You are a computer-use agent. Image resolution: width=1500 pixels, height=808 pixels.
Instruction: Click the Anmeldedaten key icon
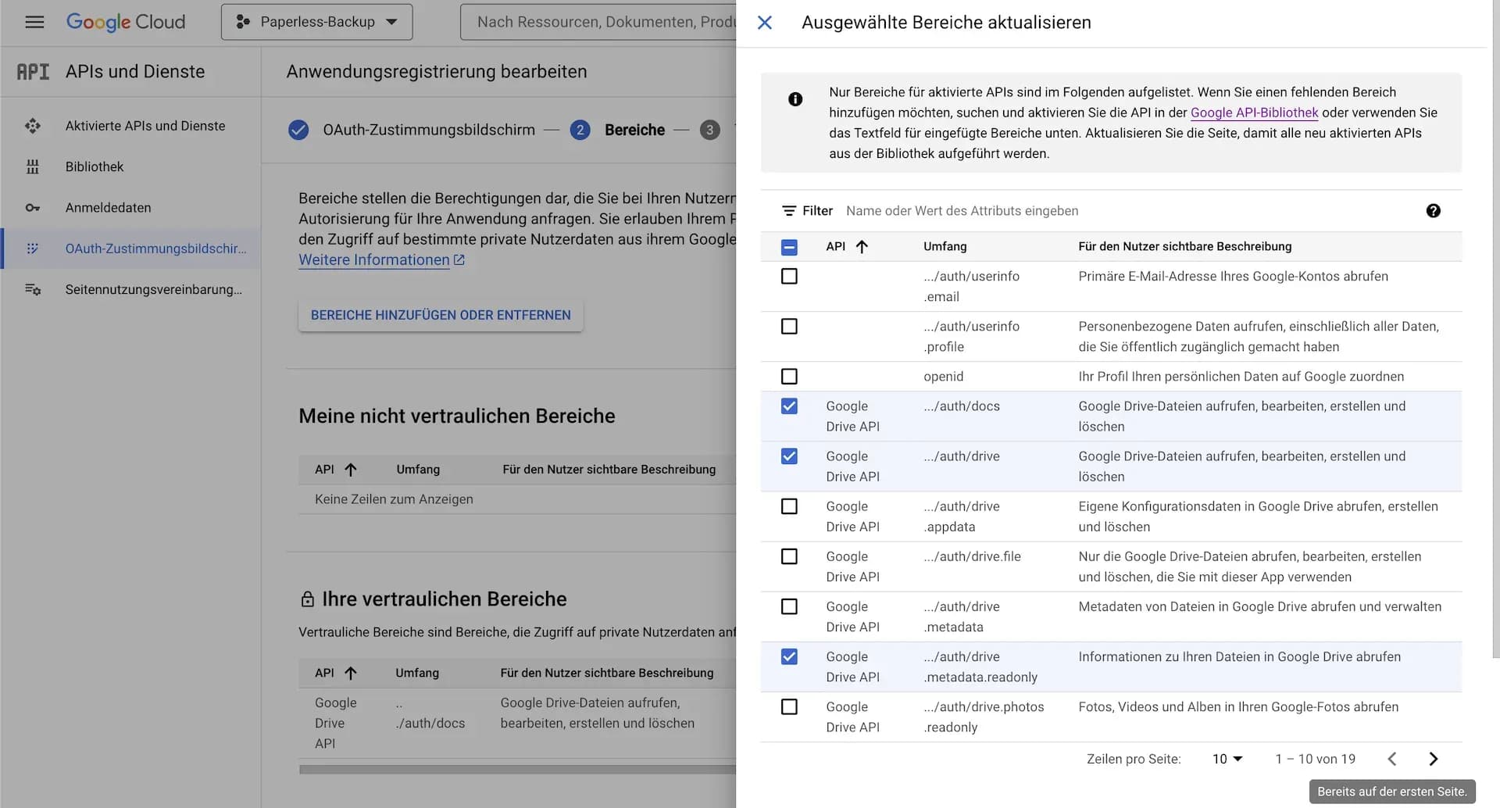tap(33, 208)
